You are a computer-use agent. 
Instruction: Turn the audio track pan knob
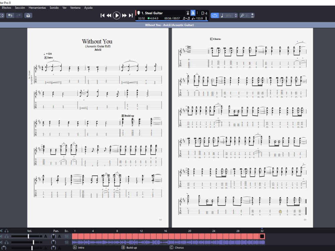click(x=53, y=242)
